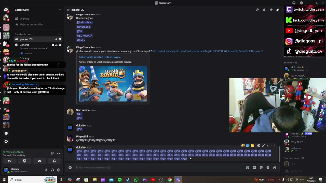326x183 pixels.
Task: Open apps launcher gamepad in message box
Action: tap(275, 167)
